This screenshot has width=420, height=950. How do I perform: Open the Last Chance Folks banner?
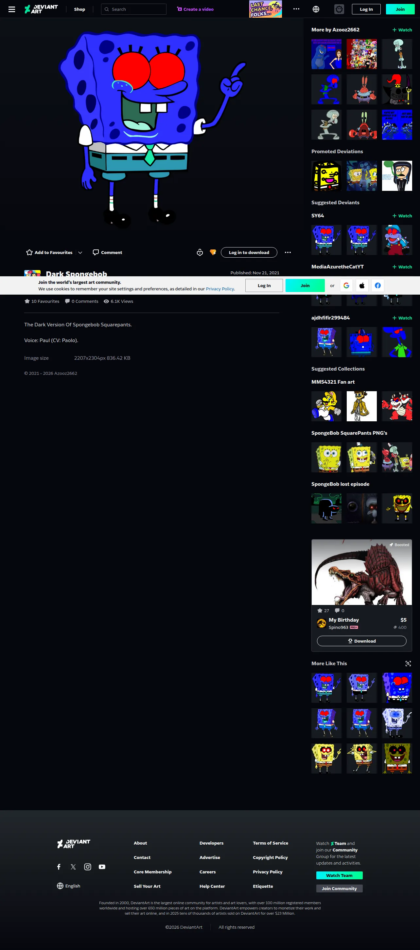click(x=266, y=9)
